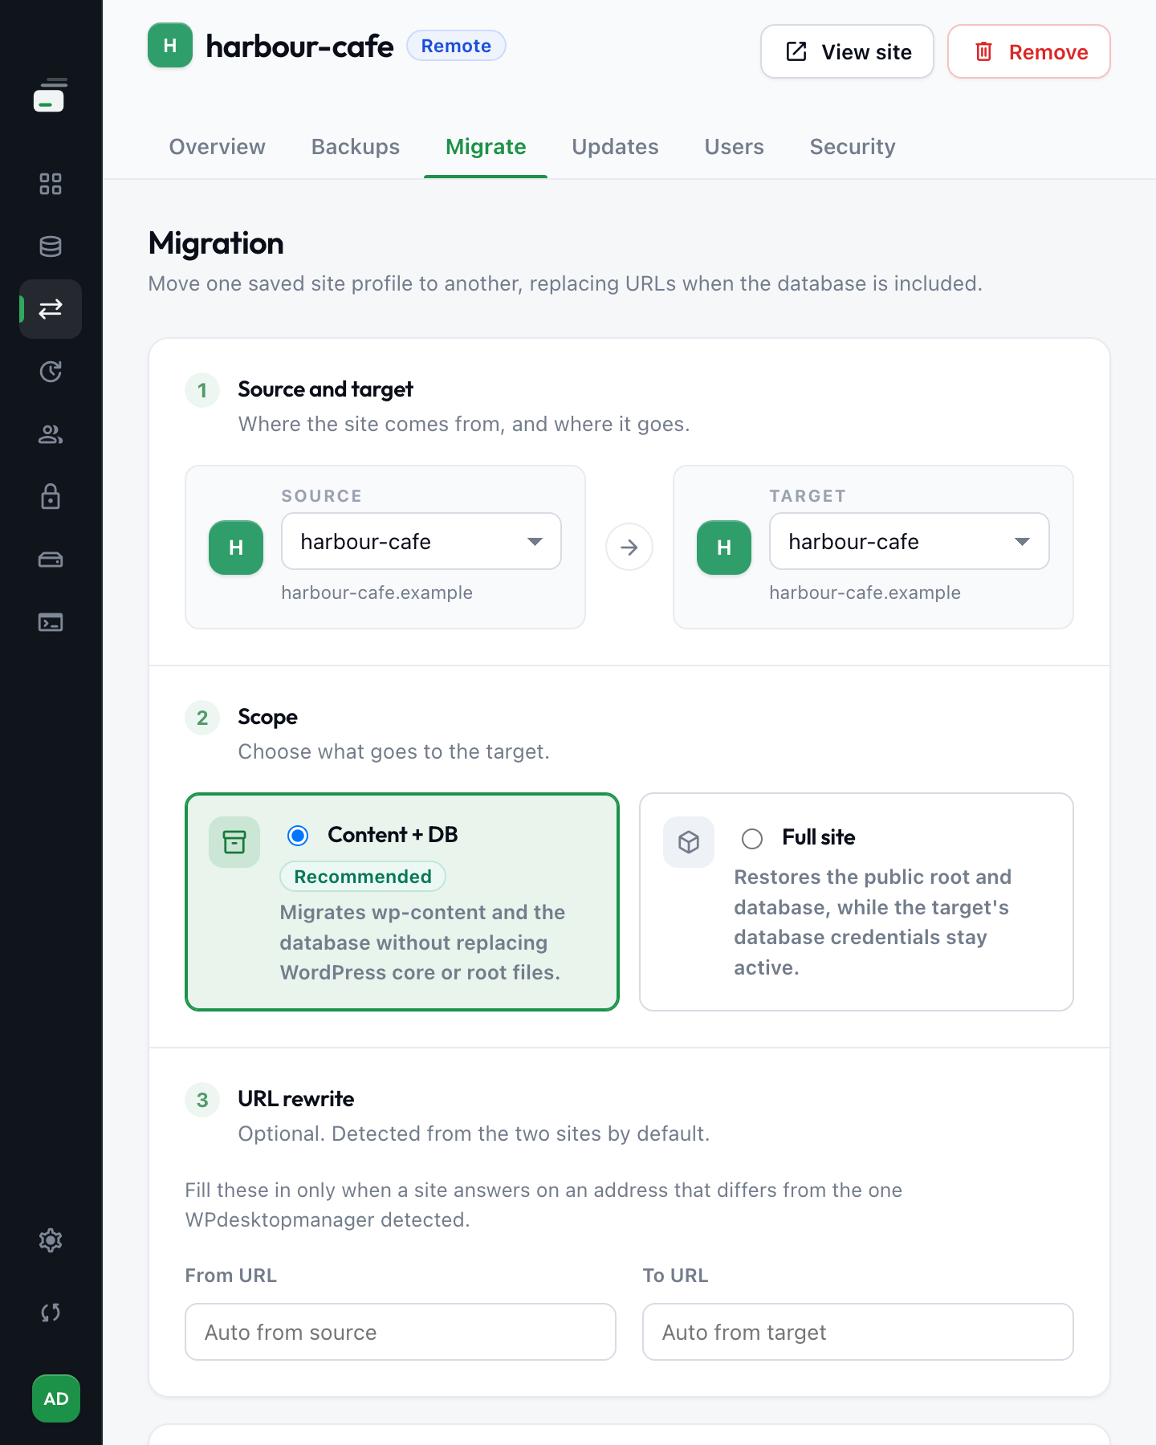This screenshot has width=1156, height=1445.
Task: Click the Full site description text
Action: click(x=873, y=922)
